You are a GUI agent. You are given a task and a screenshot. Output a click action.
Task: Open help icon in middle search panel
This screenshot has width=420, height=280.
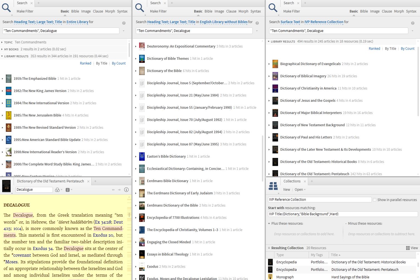click(x=257, y=23)
